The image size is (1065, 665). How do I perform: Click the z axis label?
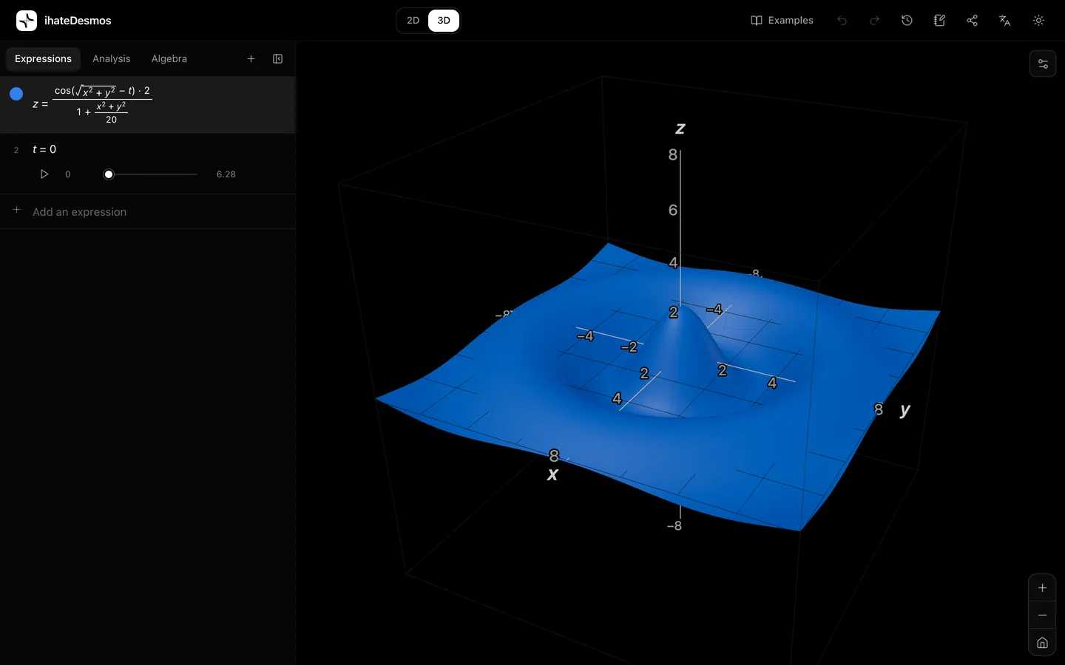click(x=680, y=129)
